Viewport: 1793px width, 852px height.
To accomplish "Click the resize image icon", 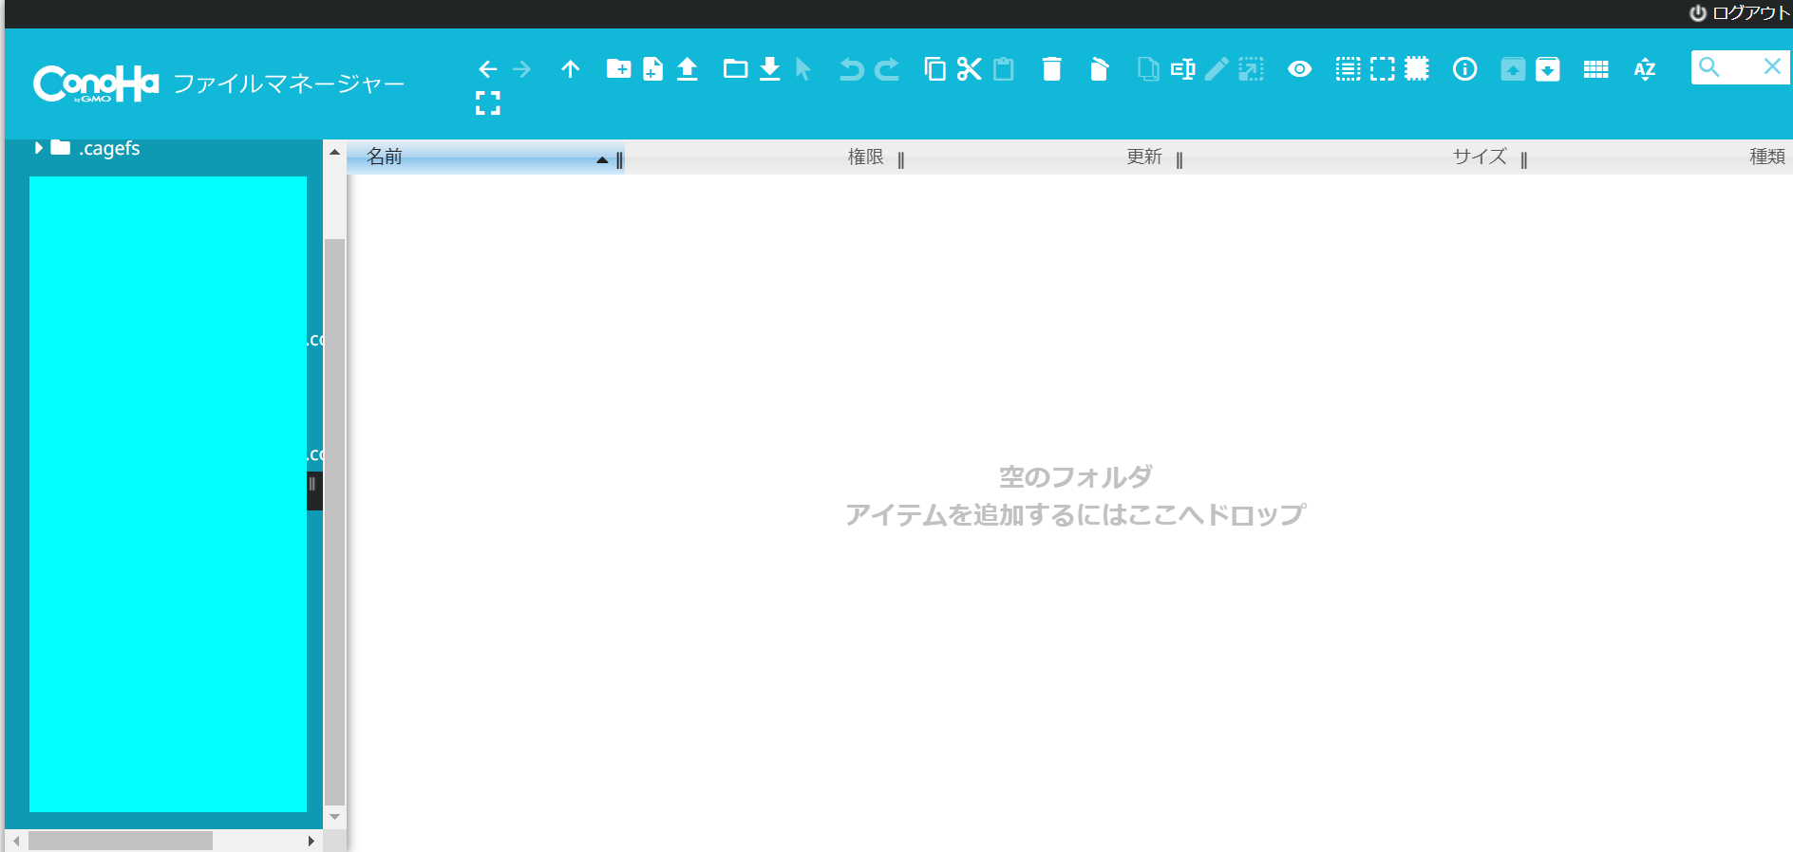I will pos(1252,68).
